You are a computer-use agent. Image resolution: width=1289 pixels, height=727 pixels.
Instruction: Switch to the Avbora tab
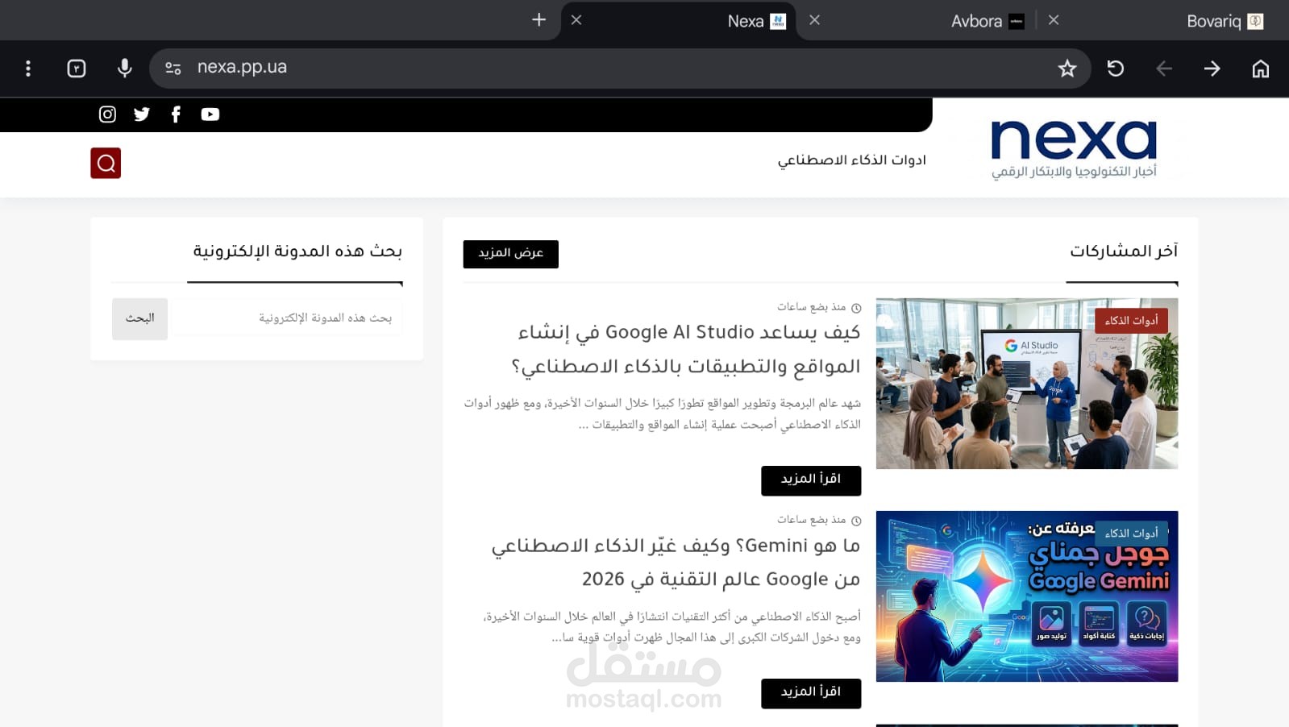point(917,21)
